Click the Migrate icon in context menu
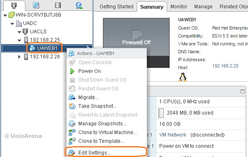 [72, 97]
